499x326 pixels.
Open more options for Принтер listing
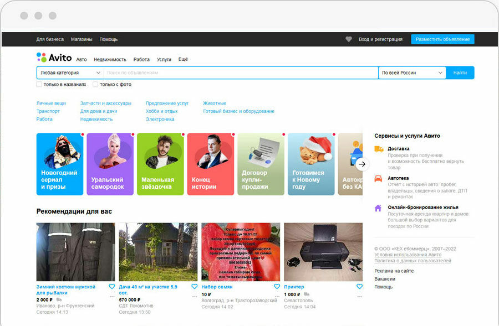360,297
